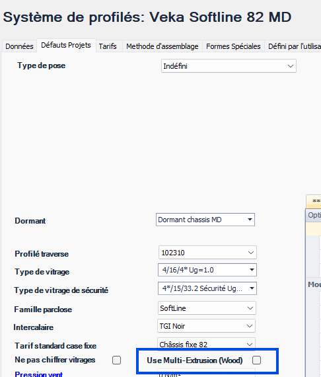Click the Pression vent link
Screen dimensions: 321x377
38,374
